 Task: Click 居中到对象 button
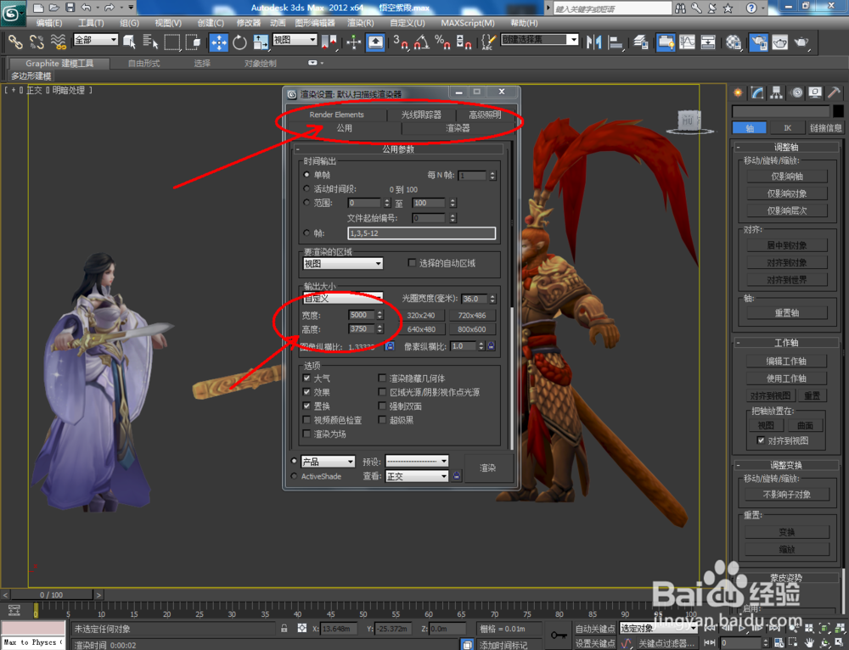pos(787,244)
